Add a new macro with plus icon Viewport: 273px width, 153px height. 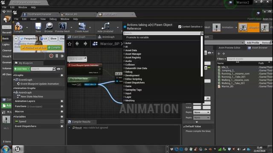[62, 111]
